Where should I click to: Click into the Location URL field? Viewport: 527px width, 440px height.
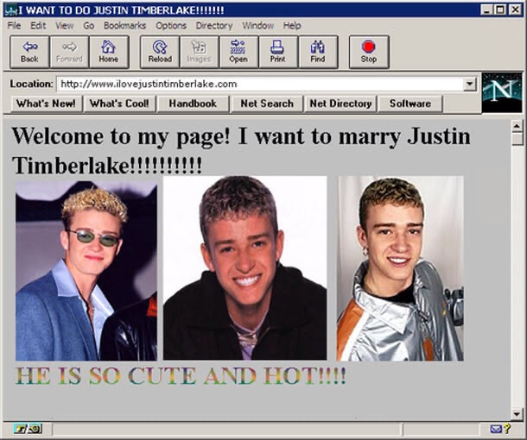[x=259, y=85]
